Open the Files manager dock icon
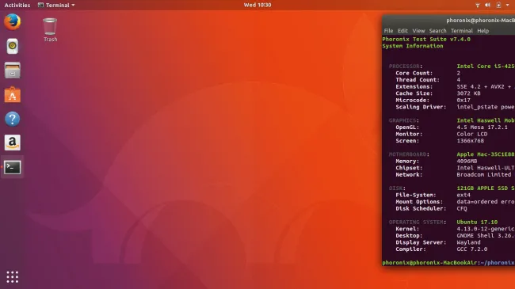 click(x=12, y=70)
